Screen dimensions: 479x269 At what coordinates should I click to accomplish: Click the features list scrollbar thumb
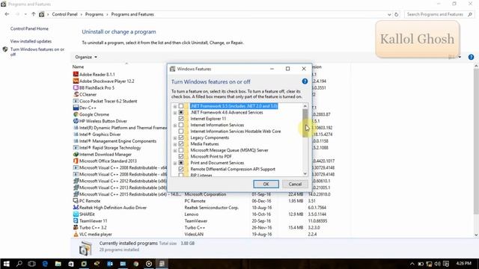305,123
